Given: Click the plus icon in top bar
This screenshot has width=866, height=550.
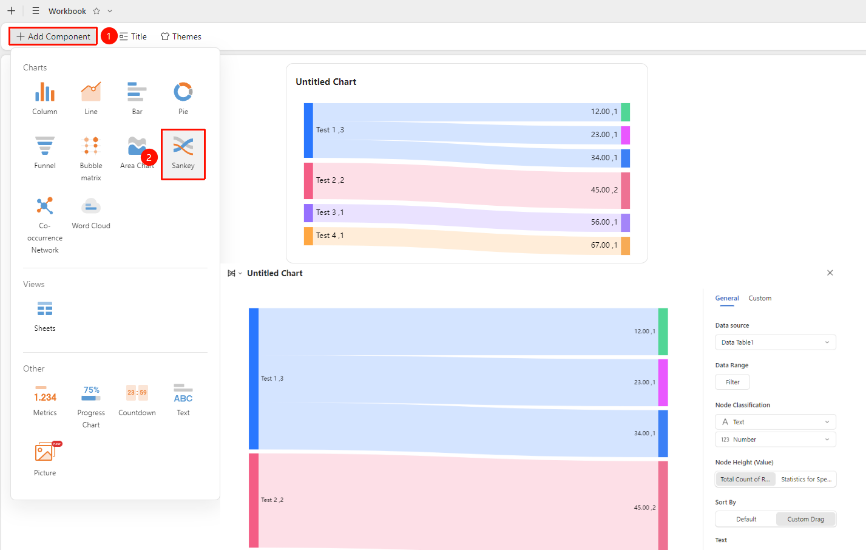Looking at the screenshot, I should 11,11.
